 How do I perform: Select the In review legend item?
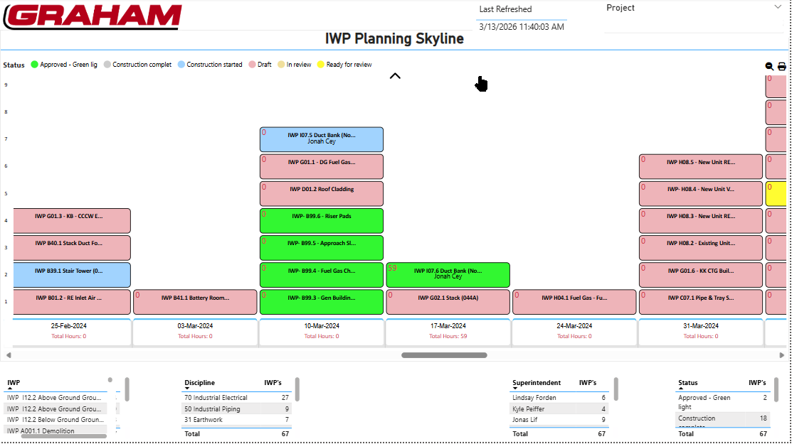coord(294,65)
